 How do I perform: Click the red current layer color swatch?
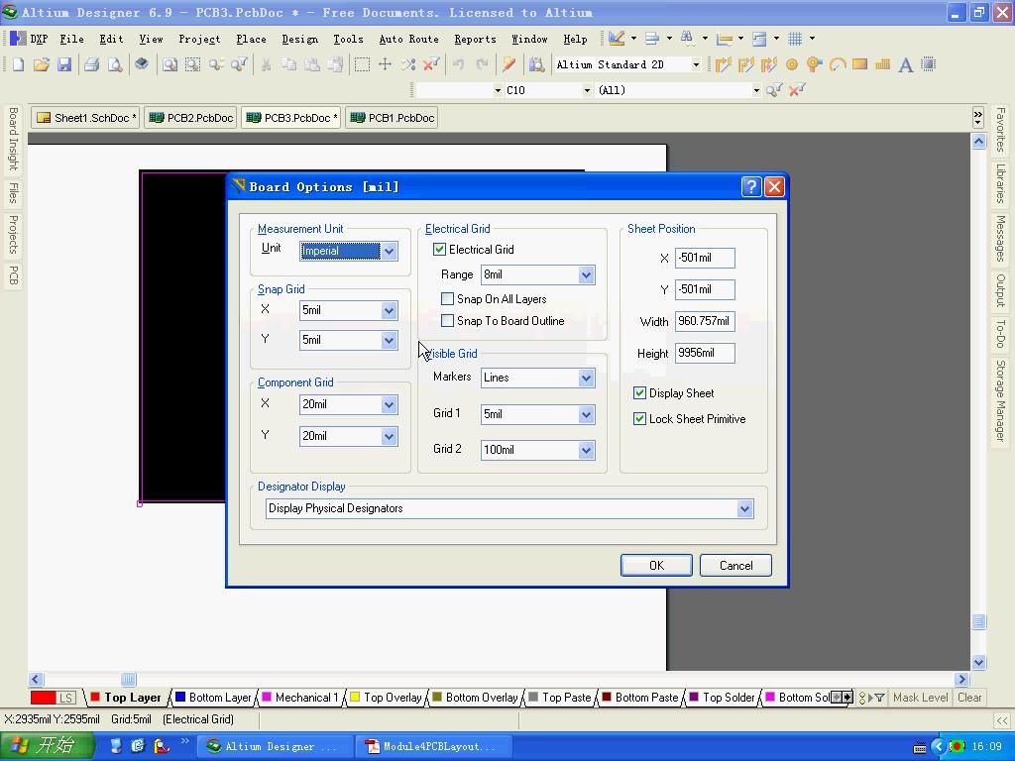[43, 698]
